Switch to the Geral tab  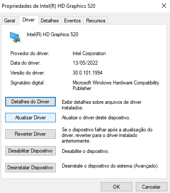point(10,21)
